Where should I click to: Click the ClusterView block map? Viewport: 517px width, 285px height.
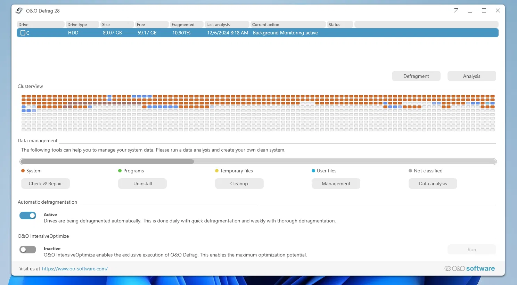point(258,113)
